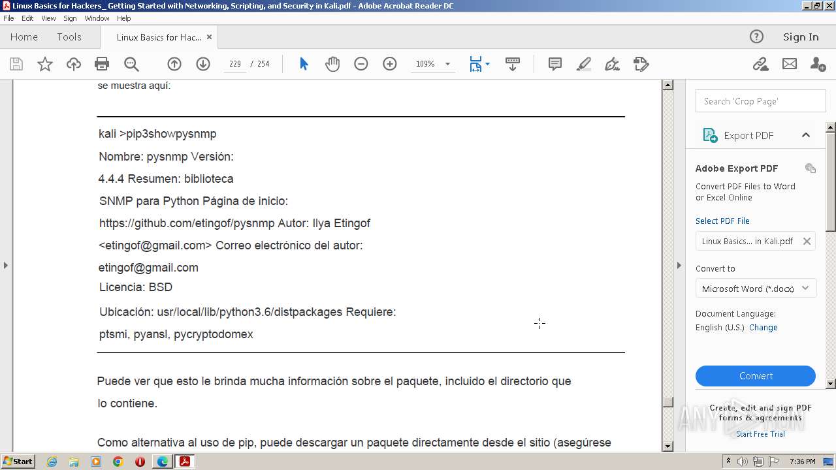Bookmark the document with the star icon
836x470 pixels.
point(45,64)
